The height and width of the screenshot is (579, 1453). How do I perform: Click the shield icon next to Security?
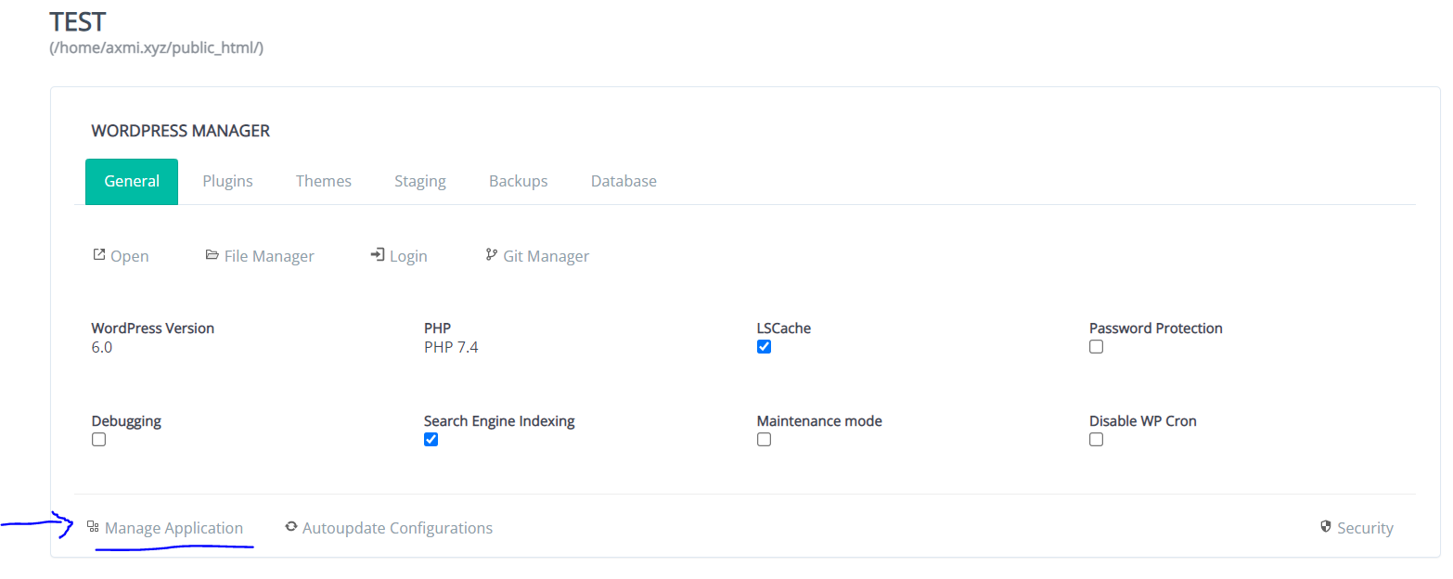point(1326,526)
